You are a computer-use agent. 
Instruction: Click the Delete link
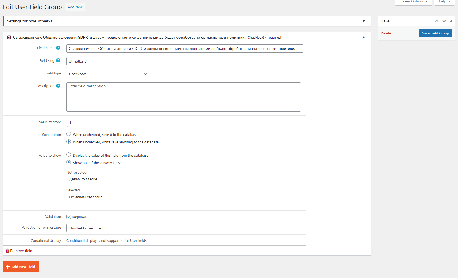[386, 33]
